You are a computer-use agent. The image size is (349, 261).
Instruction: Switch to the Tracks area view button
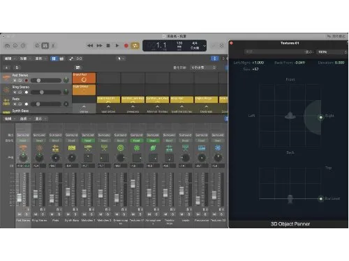pos(61,58)
